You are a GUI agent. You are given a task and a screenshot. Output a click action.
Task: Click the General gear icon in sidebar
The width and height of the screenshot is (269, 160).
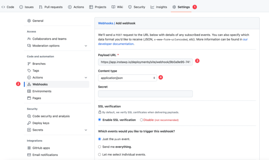[29, 21]
